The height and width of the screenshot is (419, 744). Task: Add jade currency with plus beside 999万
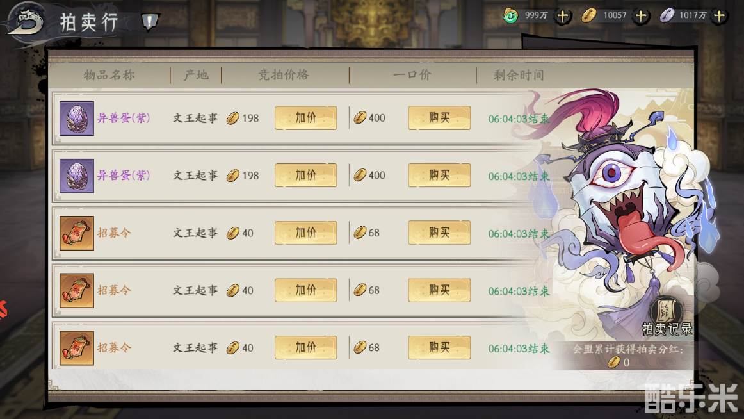[563, 16]
